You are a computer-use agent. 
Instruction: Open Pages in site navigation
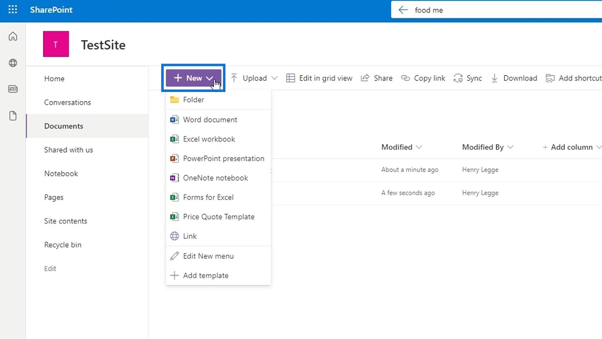(x=54, y=197)
